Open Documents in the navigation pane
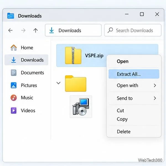Viewport: 166px width, 166px height. [26, 72]
